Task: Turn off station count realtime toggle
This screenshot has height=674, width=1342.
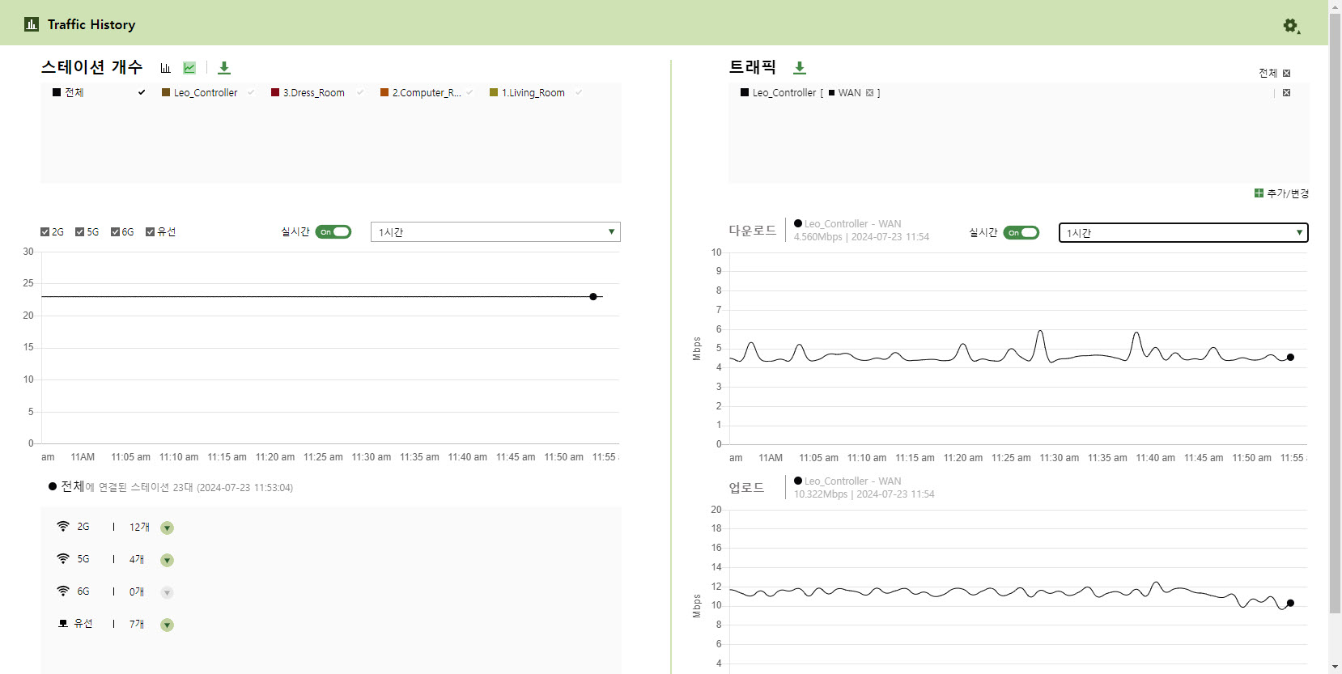Action: [x=333, y=232]
